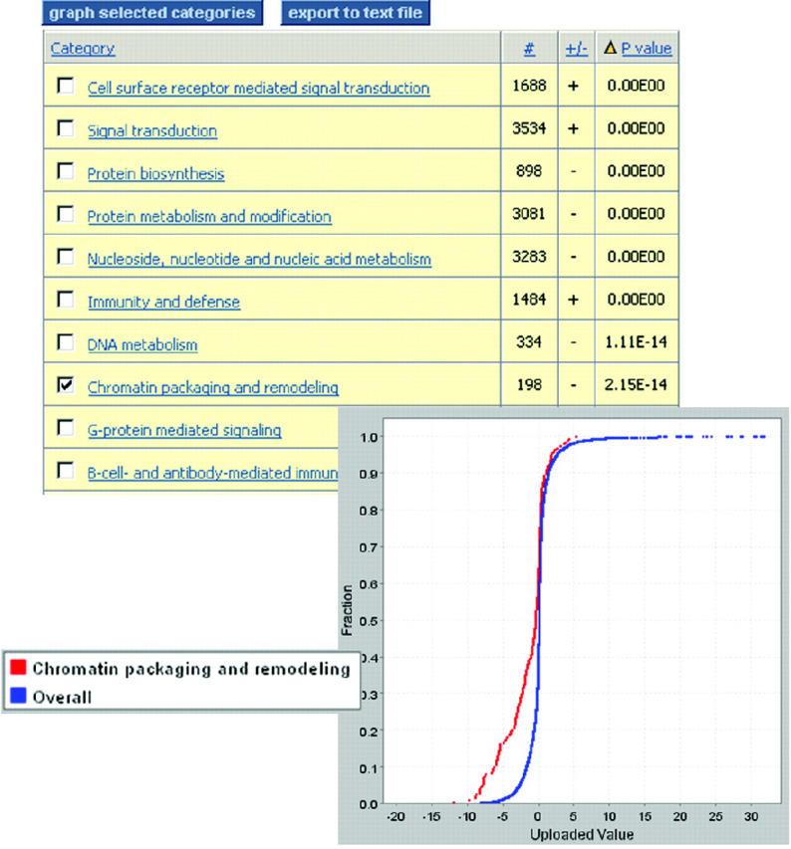Tick the Protein biosynthesis checkbox

click(x=67, y=172)
